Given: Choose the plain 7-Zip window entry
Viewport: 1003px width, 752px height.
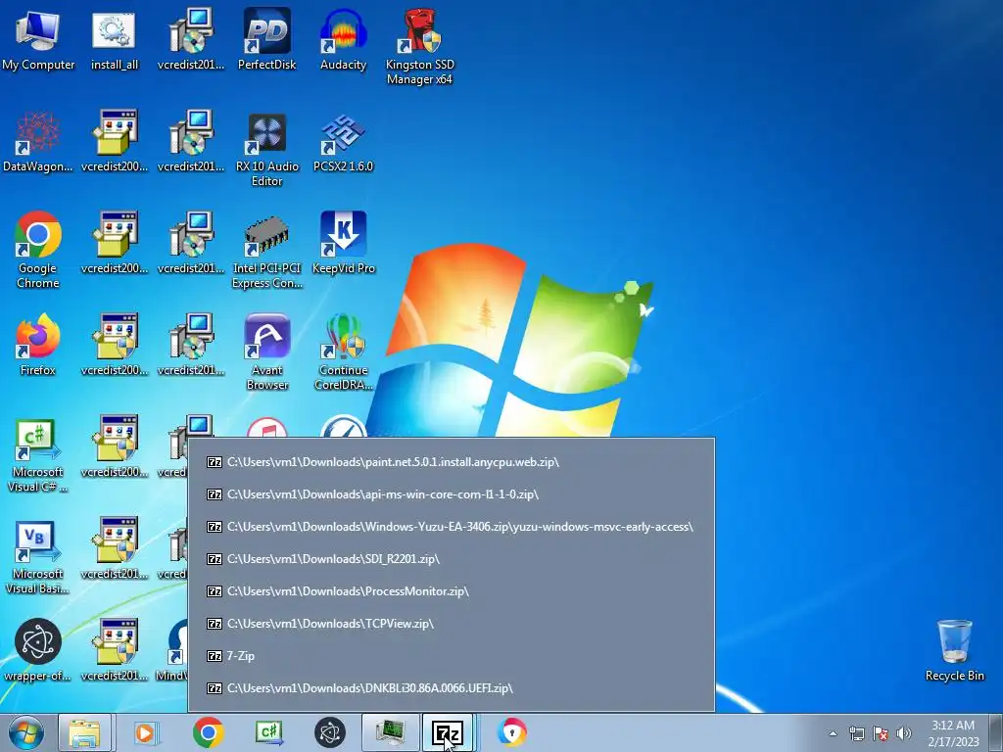Looking at the screenshot, I should (451, 655).
